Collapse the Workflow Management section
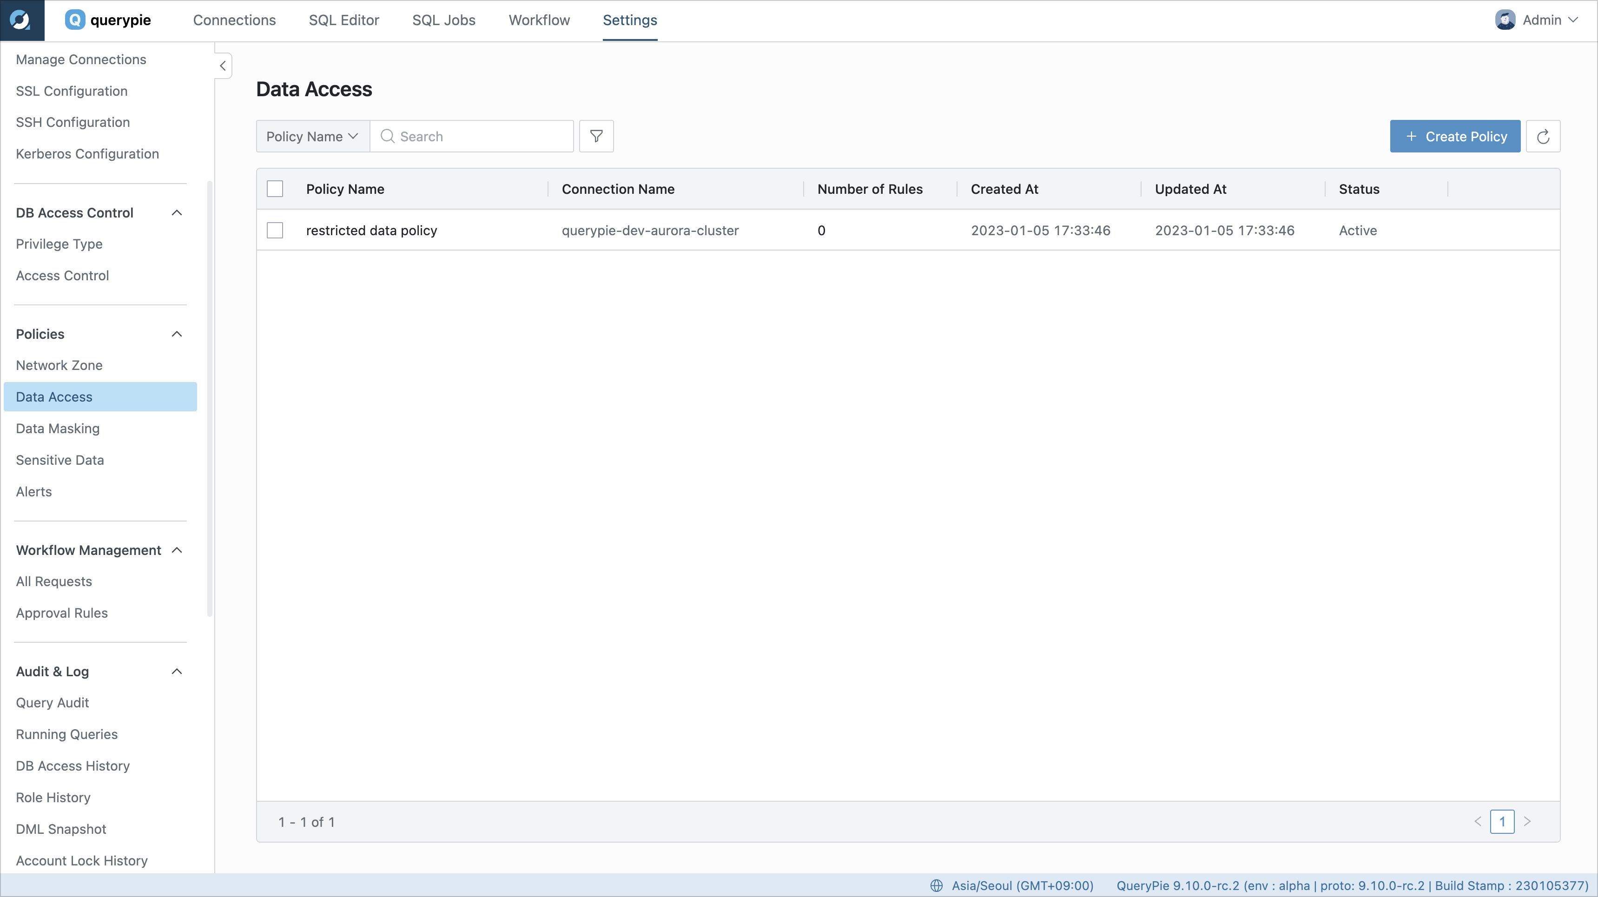The width and height of the screenshot is (1598, 897). (x=177, y=550)
